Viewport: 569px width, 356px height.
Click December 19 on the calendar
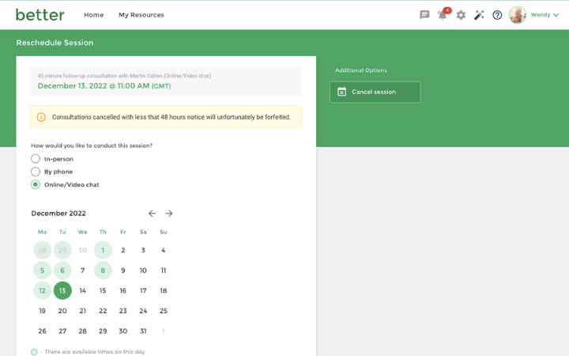[42, 311]
